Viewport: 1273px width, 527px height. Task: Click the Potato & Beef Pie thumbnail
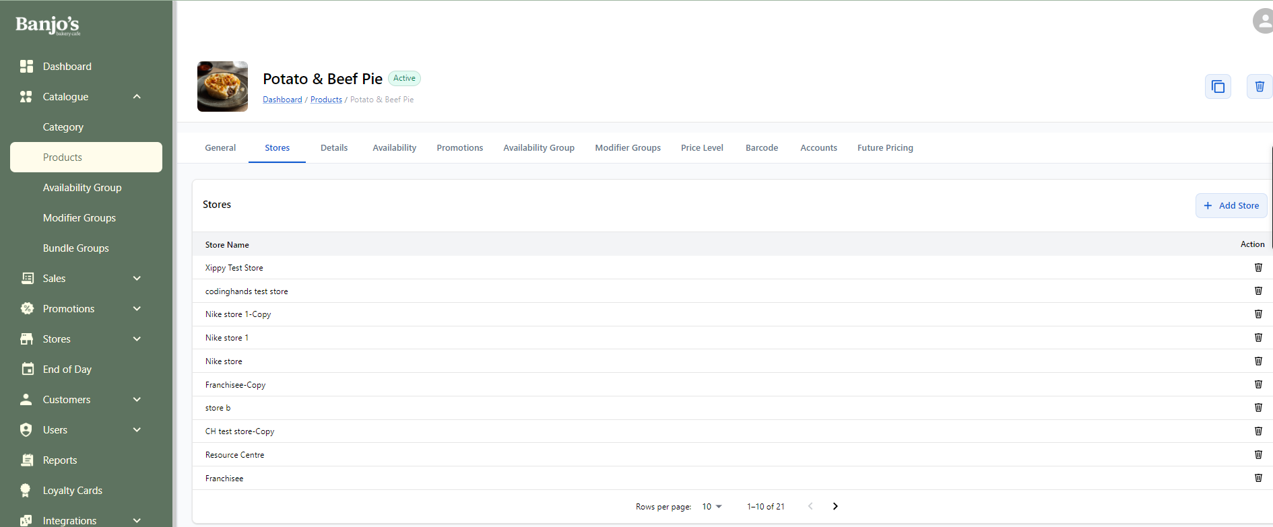222,87
